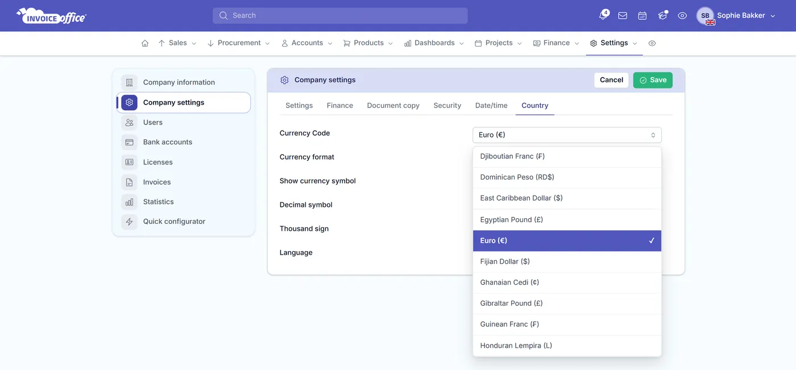
Task: Switch to the Security tab
Action: coord(447,106)
